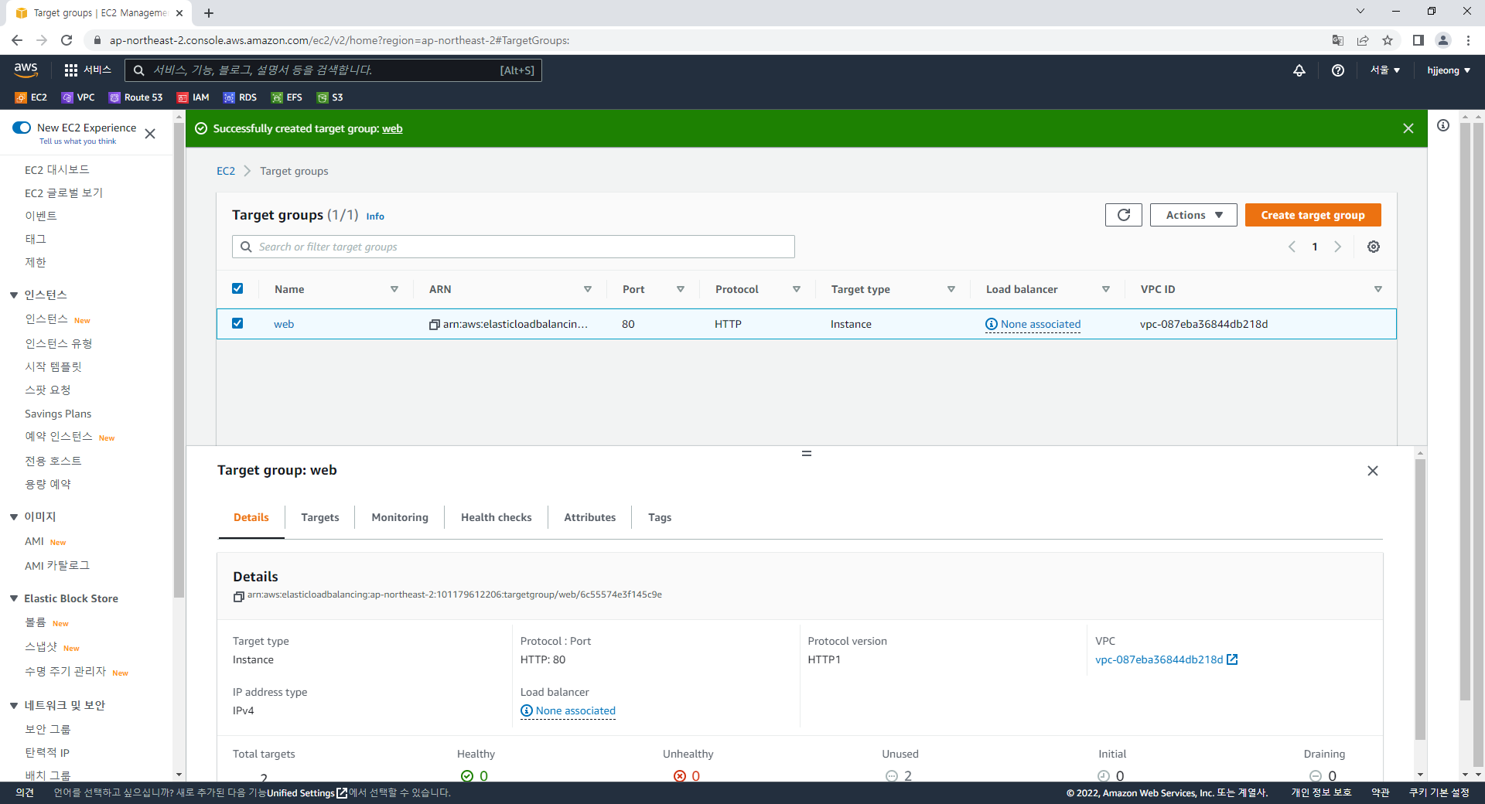The height and width of the screenshot is (804, 1485).
Task: Go to previous page of target groups
Action: [x=1292, y=247]
